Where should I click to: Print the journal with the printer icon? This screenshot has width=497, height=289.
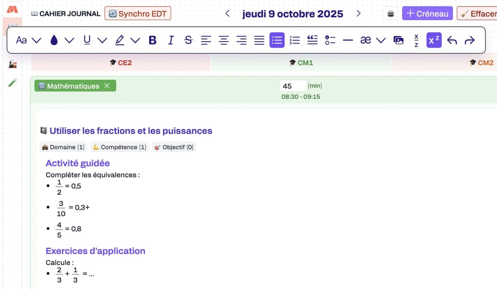pos(391,14)
